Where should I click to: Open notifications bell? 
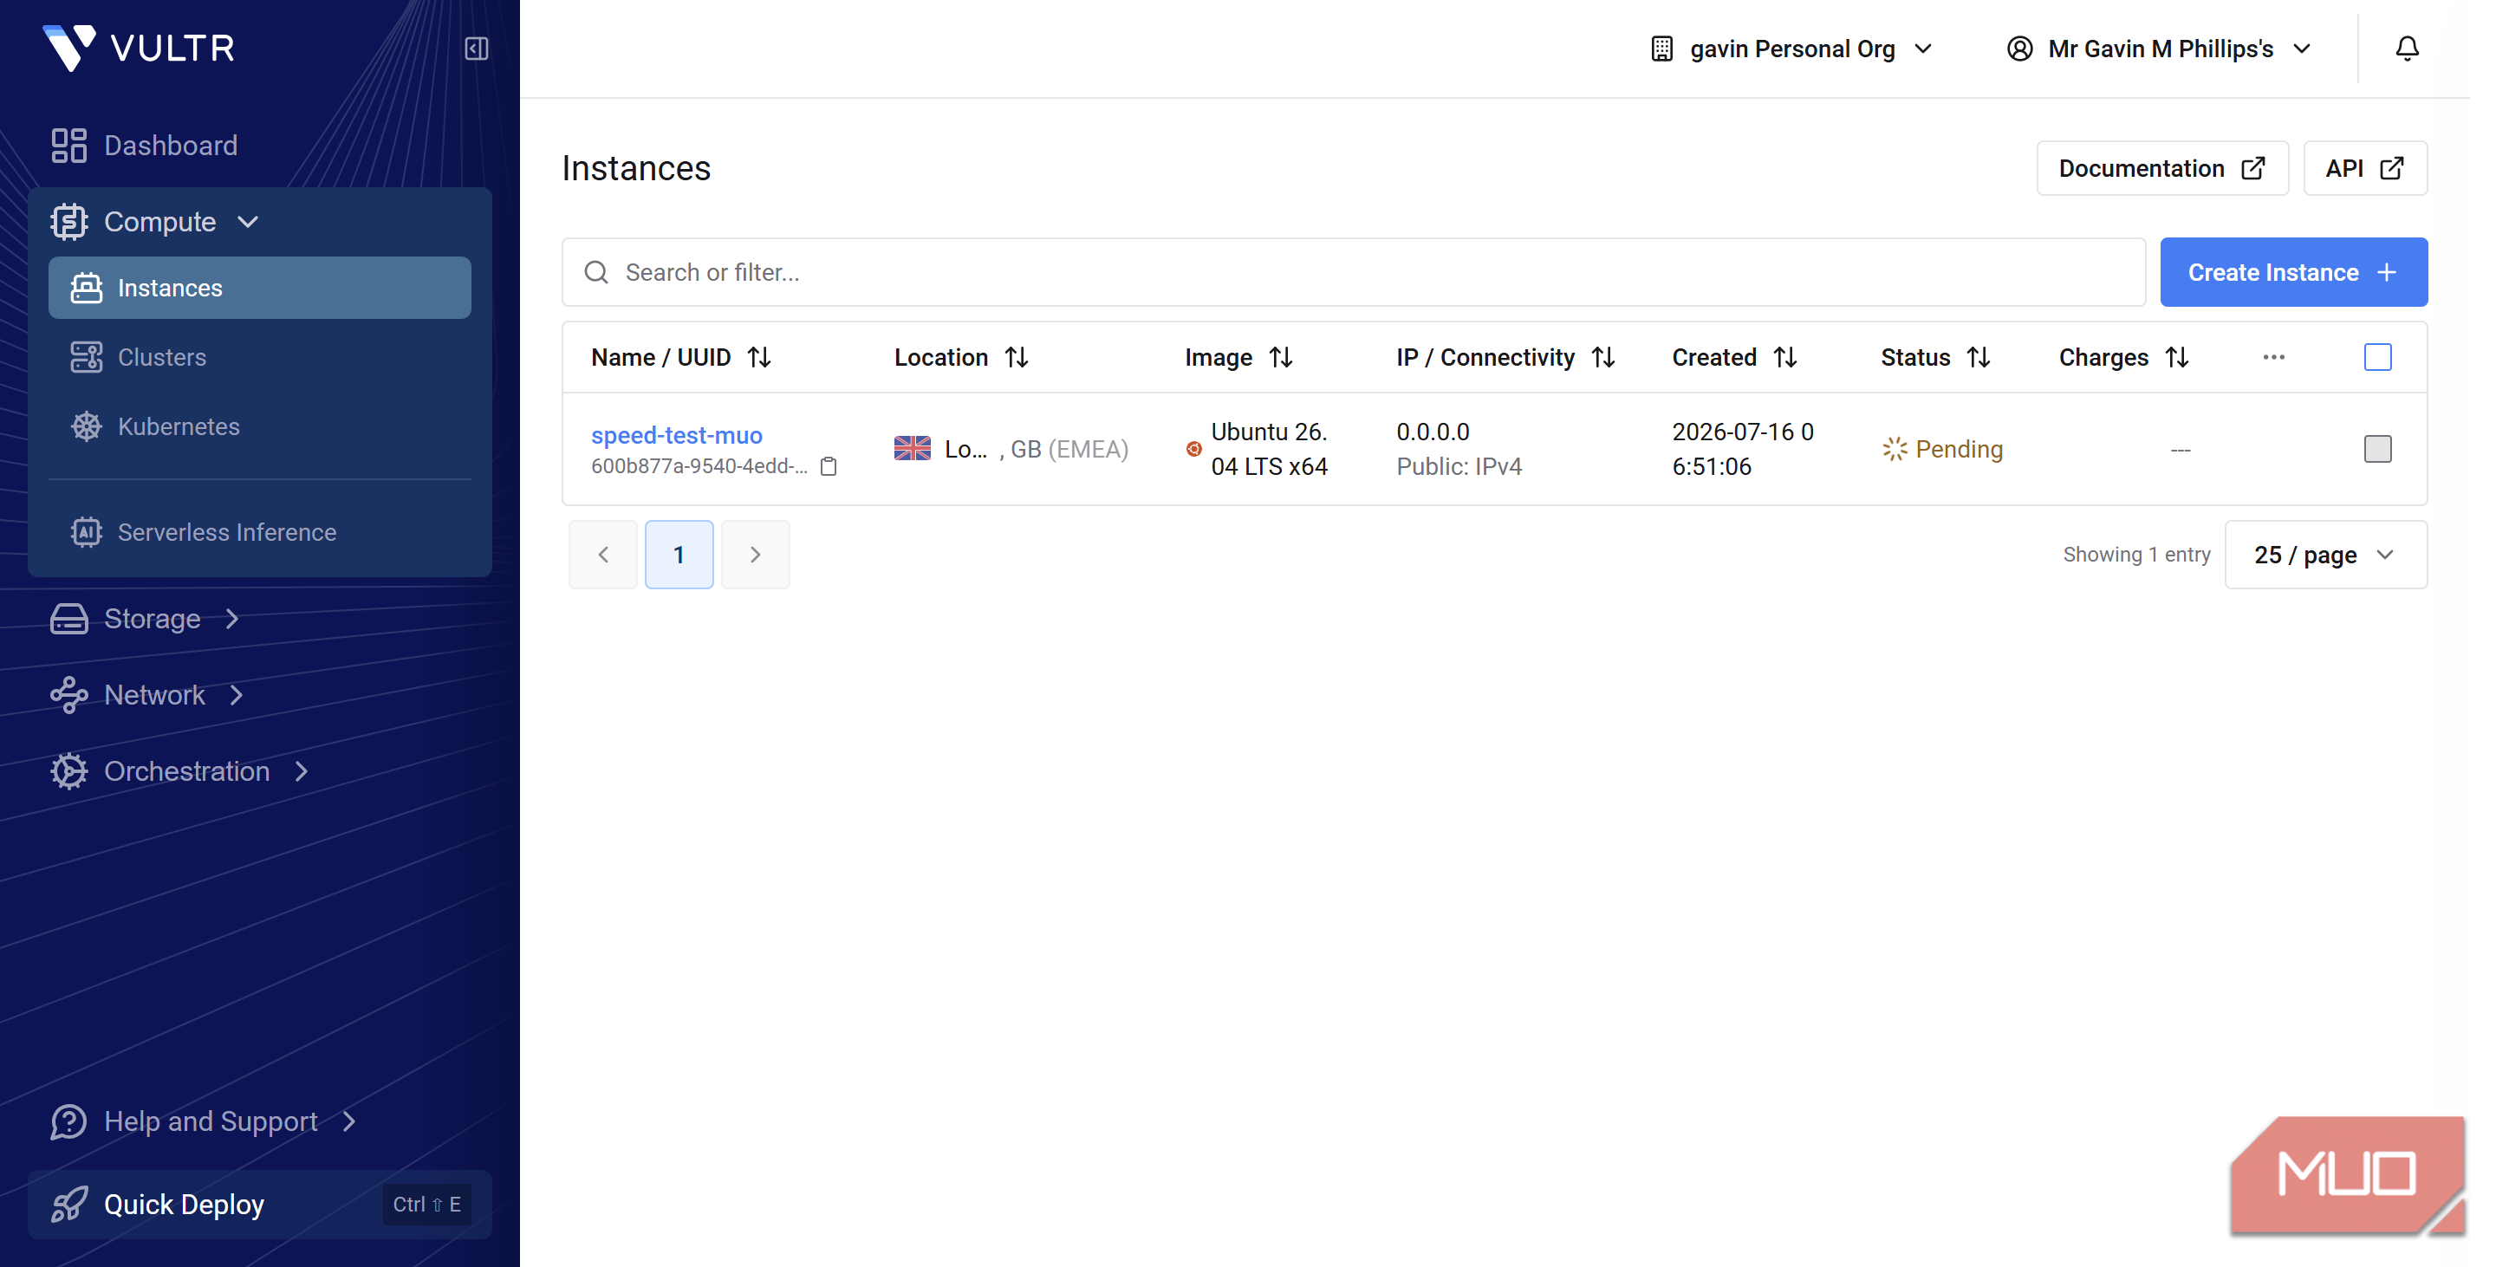(x=2407, y=49)
